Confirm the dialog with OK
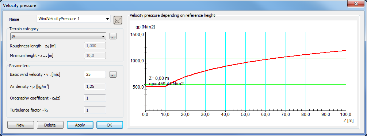This screenshot has height=136, width=367. point(110,125)
